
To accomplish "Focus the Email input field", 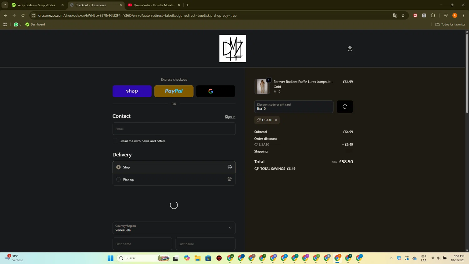I will coord(174,129).
